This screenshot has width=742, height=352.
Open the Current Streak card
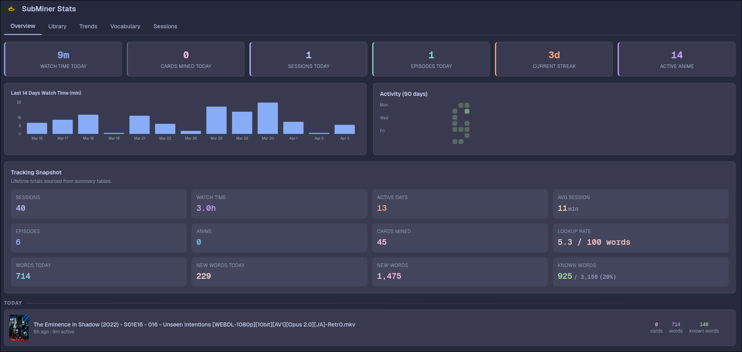pyautogui.click(x=554, y=59)
